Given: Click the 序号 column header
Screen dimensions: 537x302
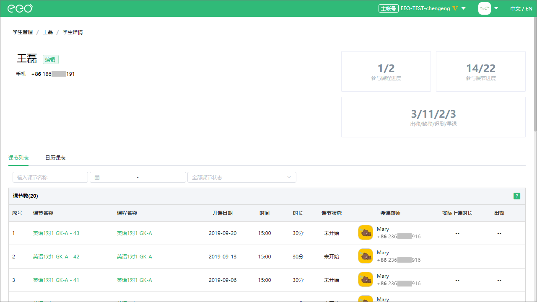Looking at the screenshot, I should [x=17, y=213].
